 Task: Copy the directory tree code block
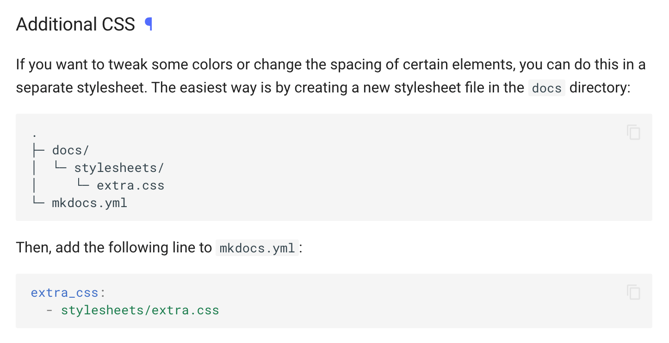633,133
